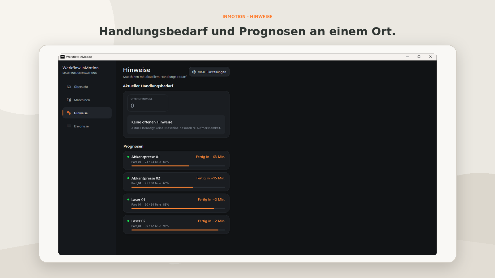
Task: Click 'Keine offenen Hinweise.' message
Action: (152, 122)
